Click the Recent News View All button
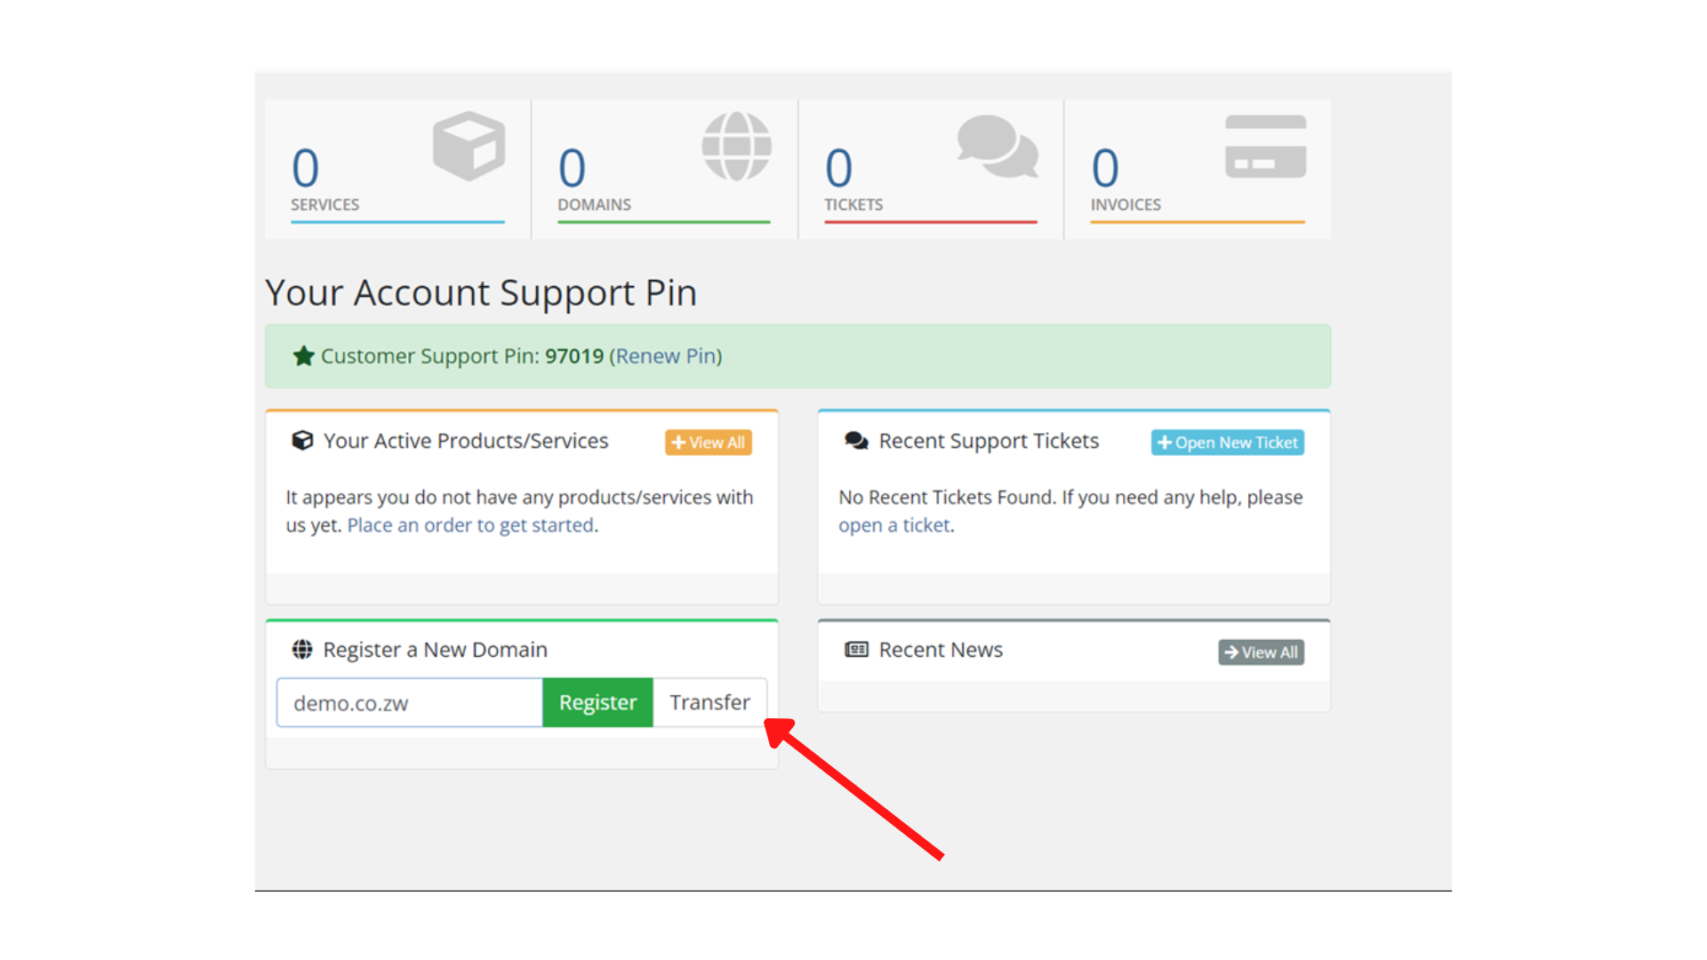 (1260, 652)
